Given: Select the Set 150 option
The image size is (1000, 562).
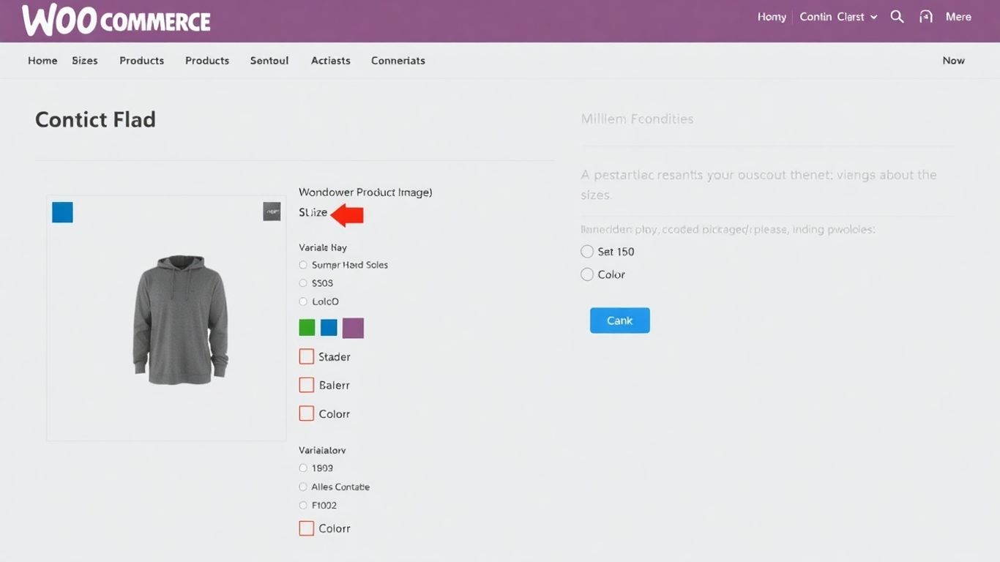Looking at the screenshot, I should coord(587,251).
